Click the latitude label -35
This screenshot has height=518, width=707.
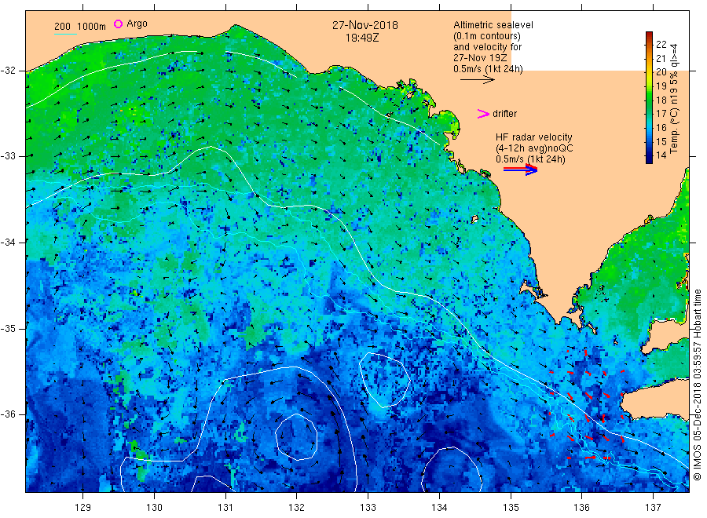[8, 329]
